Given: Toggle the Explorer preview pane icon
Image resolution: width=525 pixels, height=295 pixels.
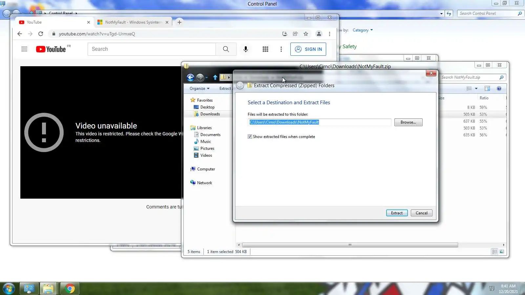Looking at the screenshot, I should tap(487, 88).
